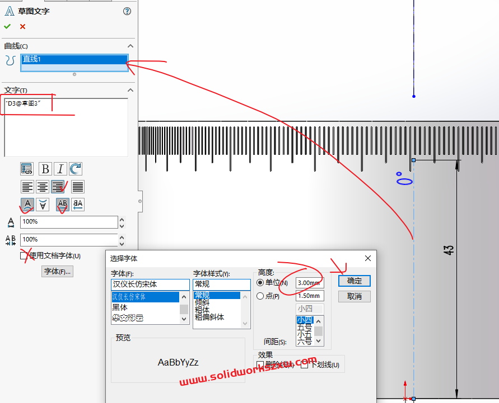499x403 pixels.
Task: Toggle the 下划线 underline checkbox
Action: click(305, 365)
